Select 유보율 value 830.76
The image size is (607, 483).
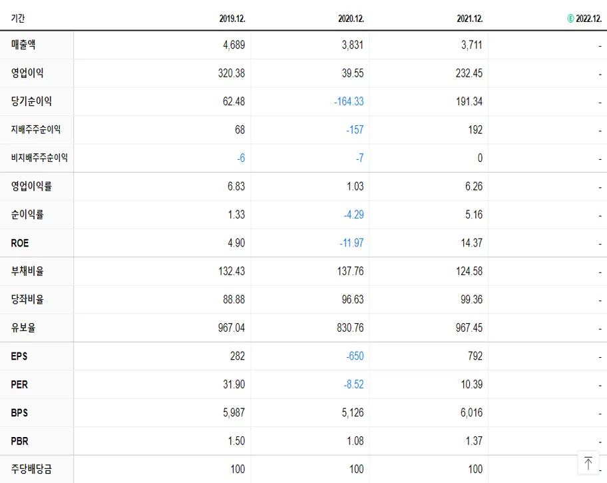[350, 328]
